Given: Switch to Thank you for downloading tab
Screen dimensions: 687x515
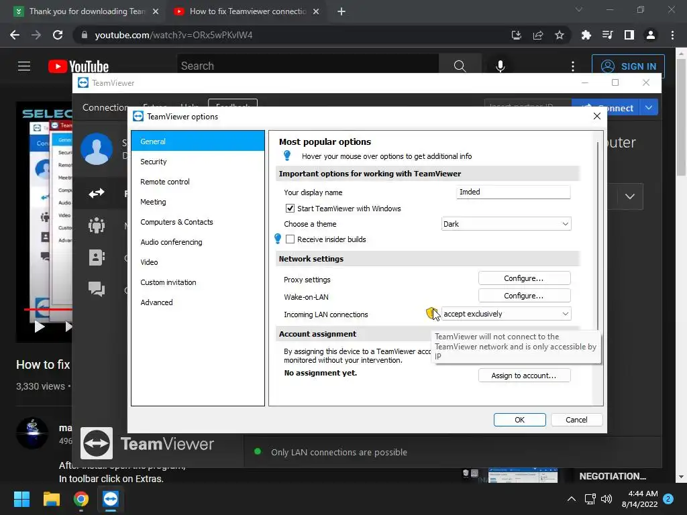Looking at the screenshot, I should (x=85, y=11).
